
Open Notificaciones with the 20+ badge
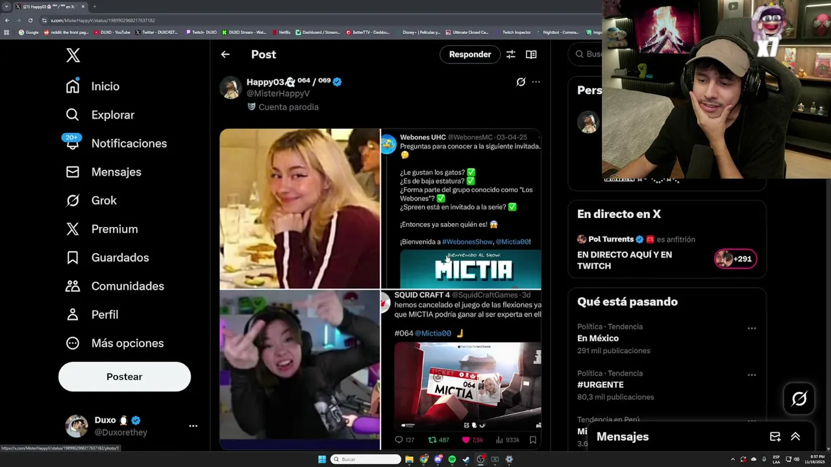pos(116,143)
